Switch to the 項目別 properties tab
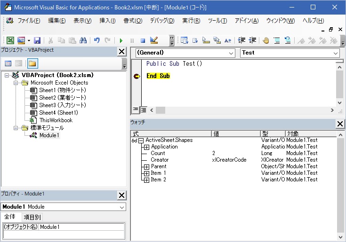 coord(32,218)
